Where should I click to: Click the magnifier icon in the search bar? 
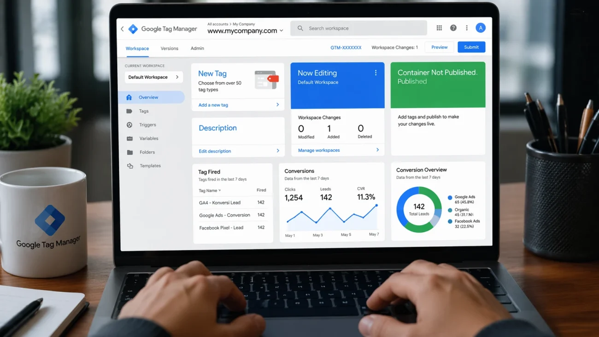pyautogui.click(x=300, y=28)
